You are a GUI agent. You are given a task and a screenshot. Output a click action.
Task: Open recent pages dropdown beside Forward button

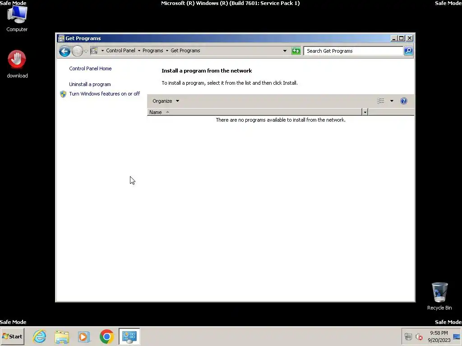[x=86, y=51]
